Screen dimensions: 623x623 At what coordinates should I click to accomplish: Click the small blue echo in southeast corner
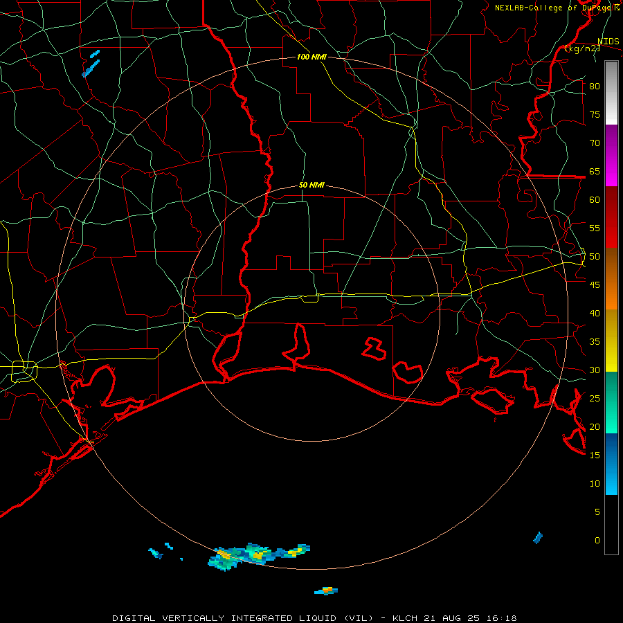[538, 538]
